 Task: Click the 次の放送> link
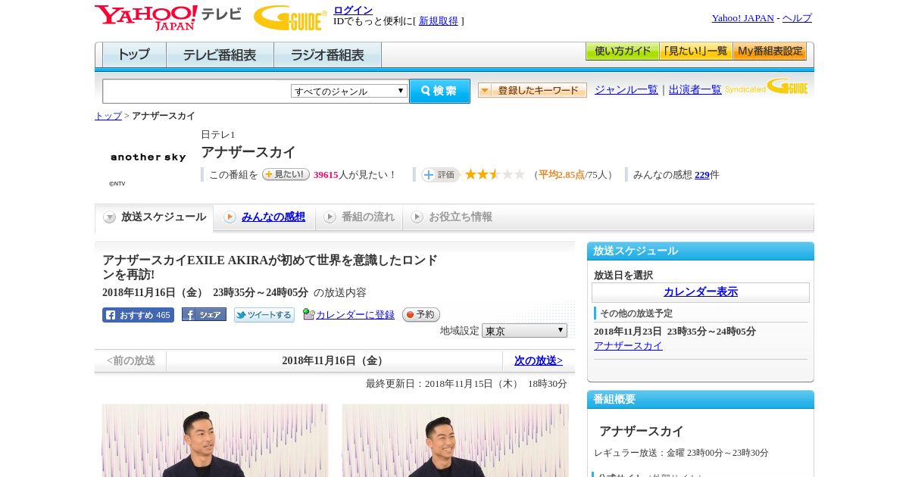point(539,360)
